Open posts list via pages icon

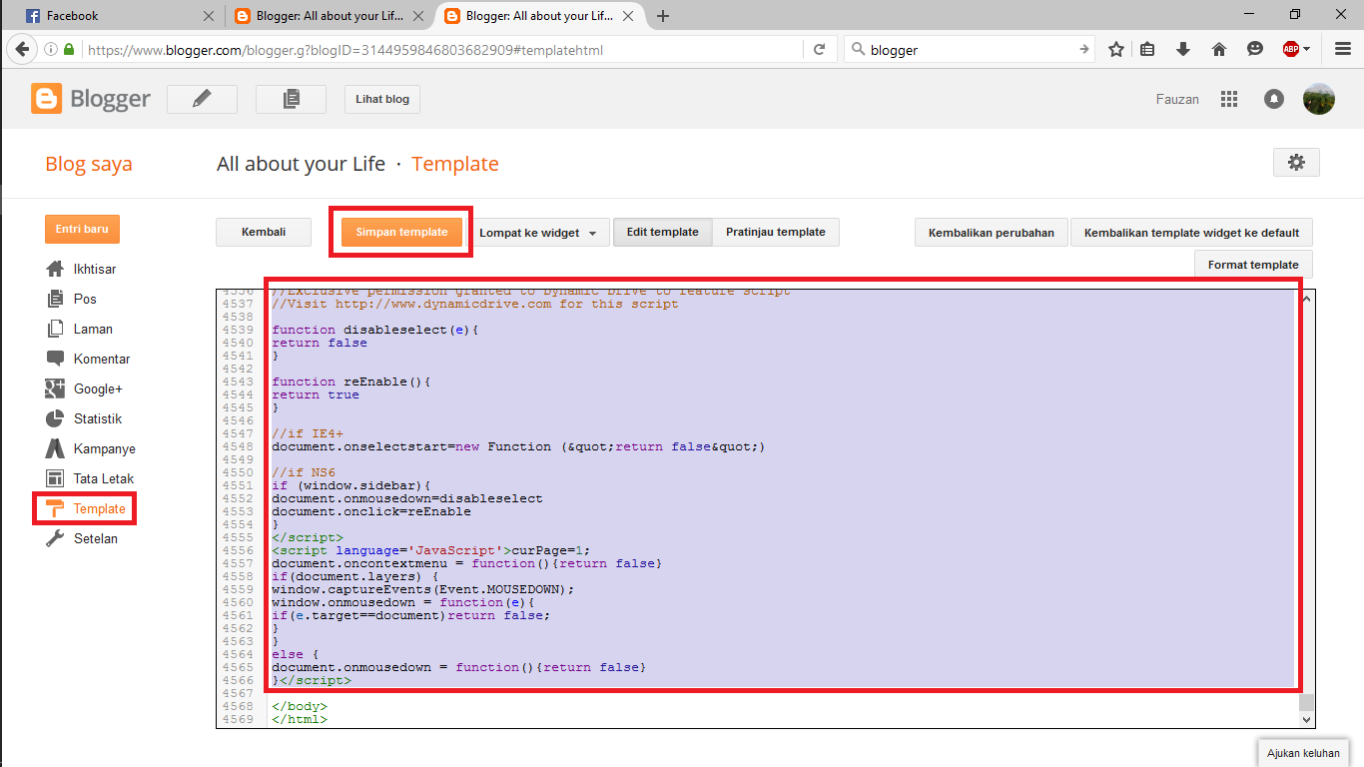291,99
